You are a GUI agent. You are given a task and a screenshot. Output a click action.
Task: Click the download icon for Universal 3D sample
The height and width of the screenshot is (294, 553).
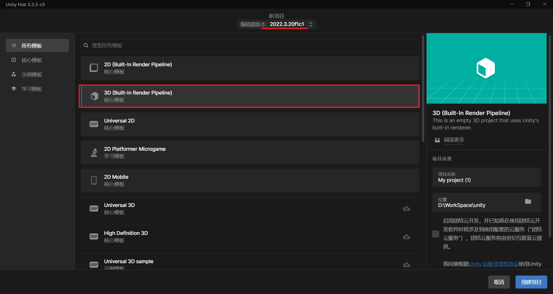406,265
